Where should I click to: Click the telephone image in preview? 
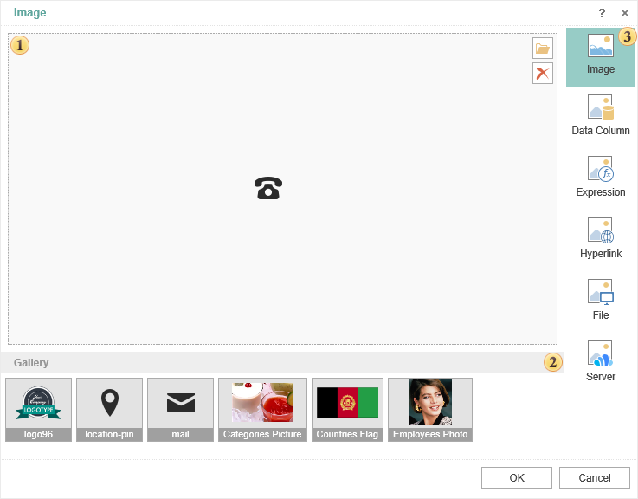point(268,188)
